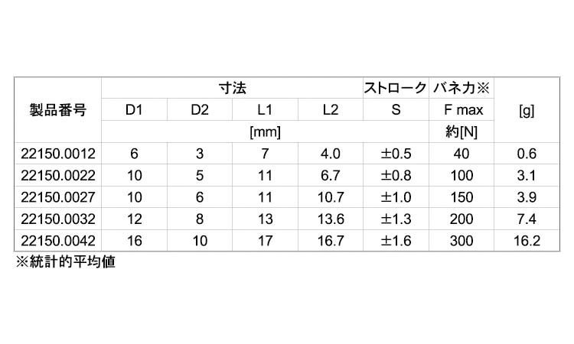Click the ストローク header cell
This screenshot has width=574, height=344.
coord(395,88)
